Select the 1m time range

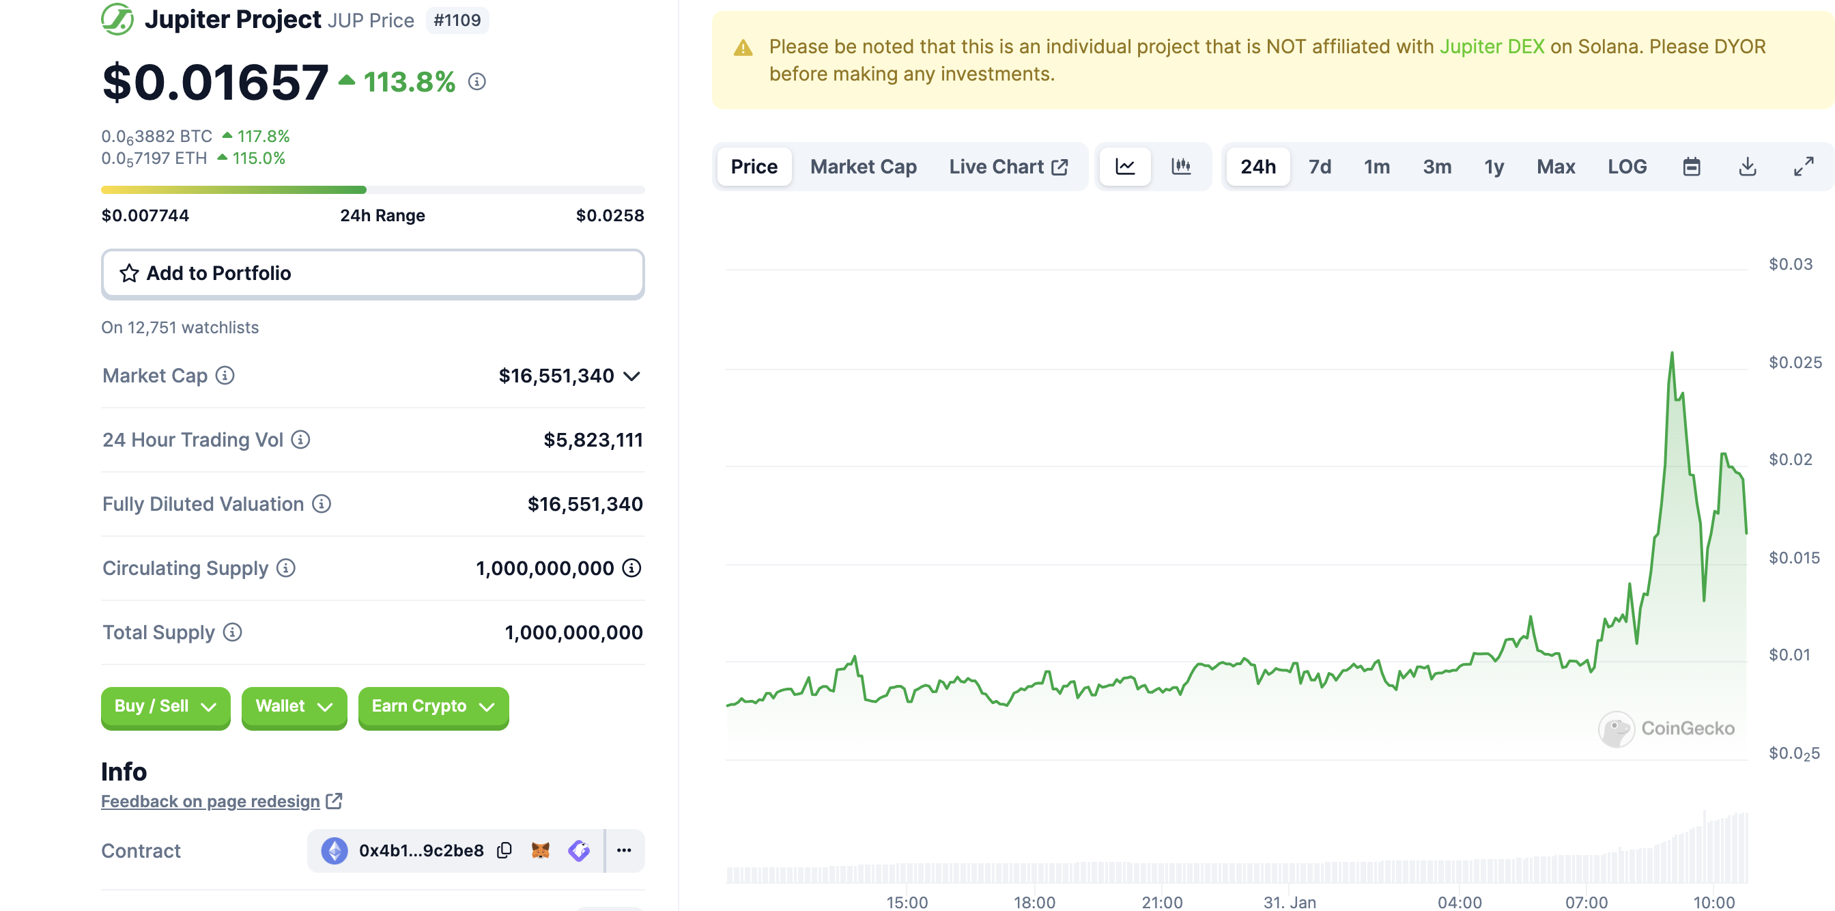(x=1377, y=167)
